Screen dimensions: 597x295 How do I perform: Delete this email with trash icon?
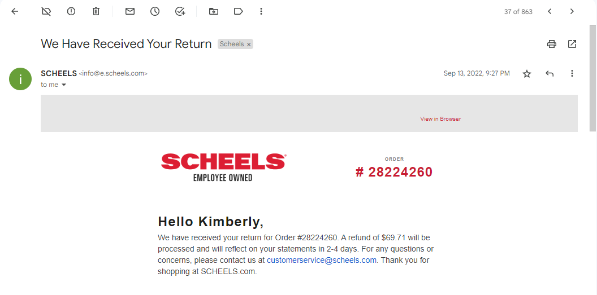96,11
